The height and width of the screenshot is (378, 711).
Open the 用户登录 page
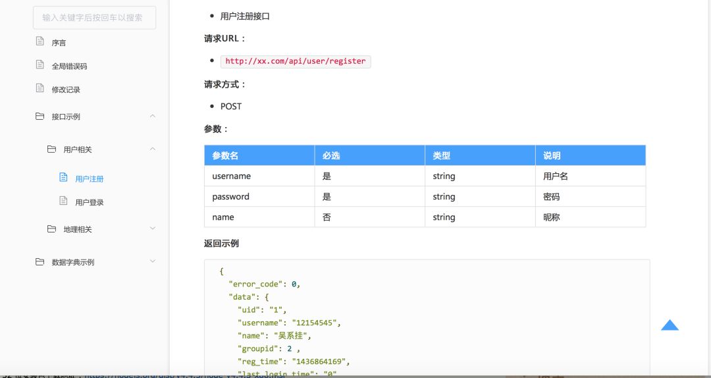pyautogui.click(x=90, y=202)
